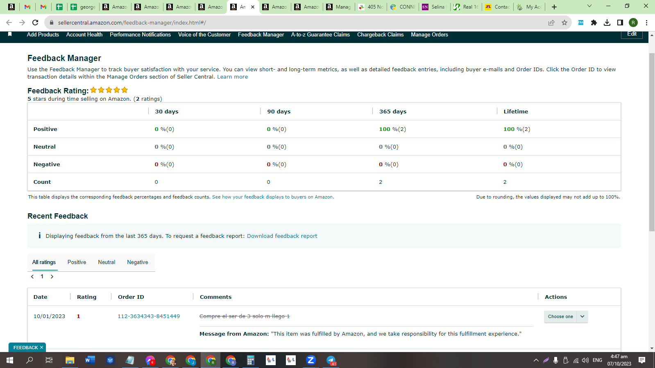Click the Learn more link
The image size is (655, 368).
click(232, 77)
